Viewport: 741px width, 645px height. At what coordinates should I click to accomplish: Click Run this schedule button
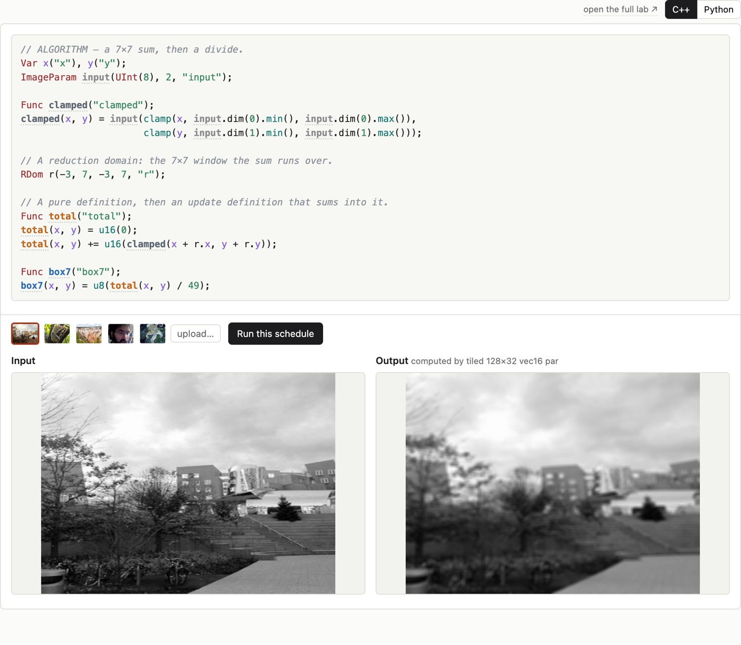[275, 334]
